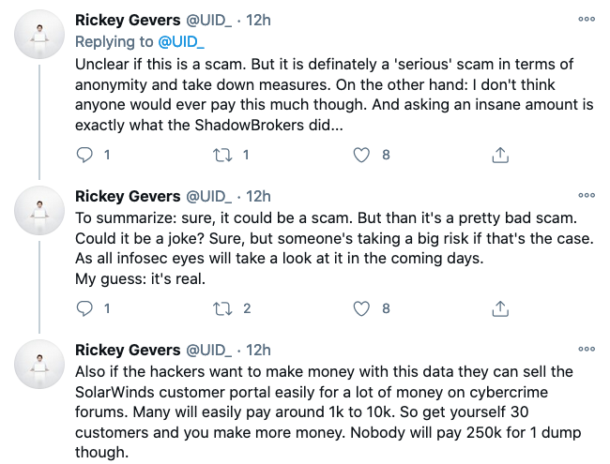Like the tweet mentioning ShadowBrokers

click(x=361, y=155)
